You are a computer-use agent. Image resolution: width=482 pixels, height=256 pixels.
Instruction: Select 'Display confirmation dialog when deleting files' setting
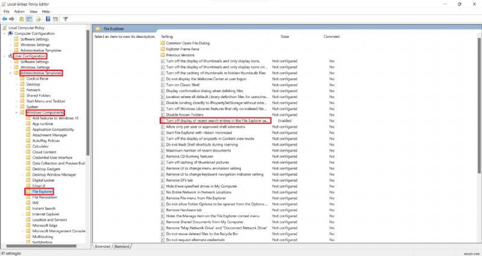204,91
